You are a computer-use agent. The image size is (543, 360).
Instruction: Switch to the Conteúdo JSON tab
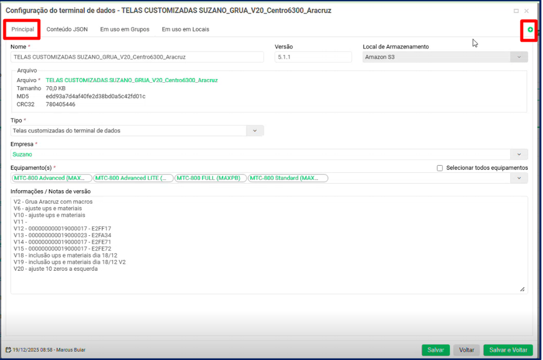(x=67, y=29)
